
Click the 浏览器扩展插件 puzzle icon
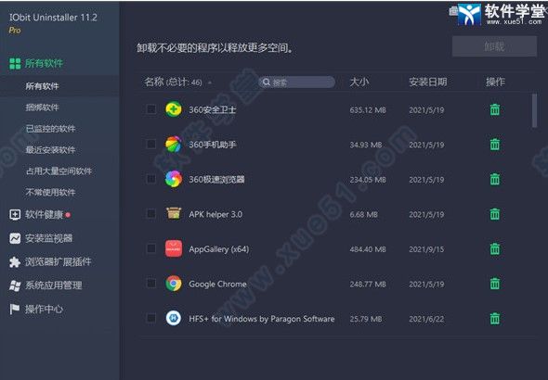pos(15,261)
